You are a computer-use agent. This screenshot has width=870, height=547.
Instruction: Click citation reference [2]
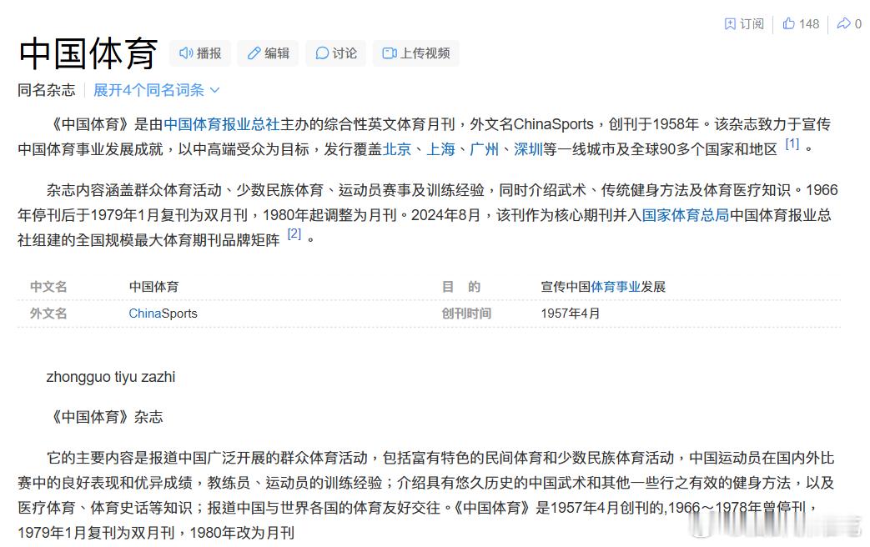[294, 236]
